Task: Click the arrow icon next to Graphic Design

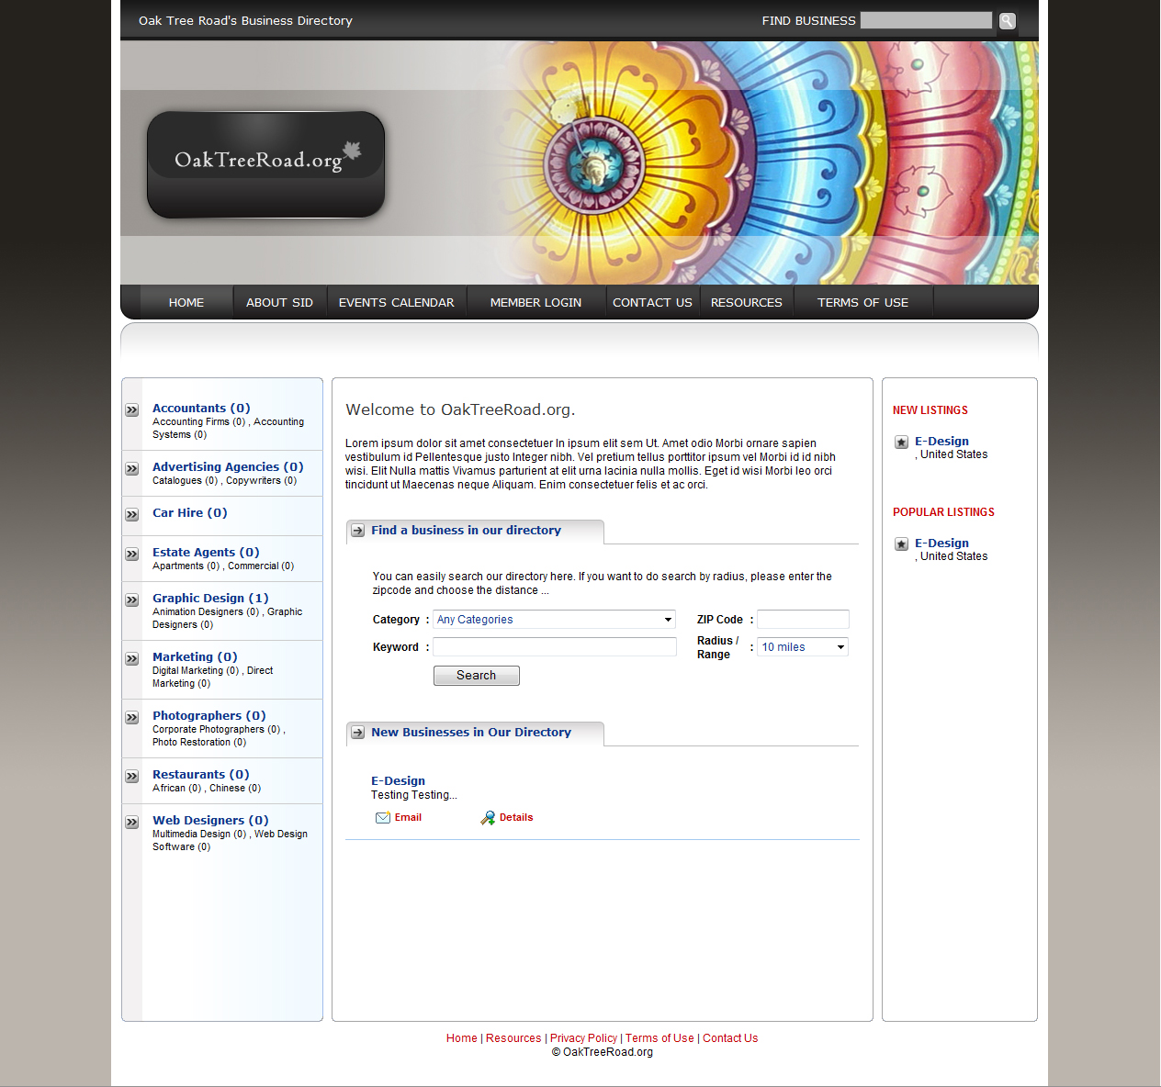Action: (x=132, y=600)
